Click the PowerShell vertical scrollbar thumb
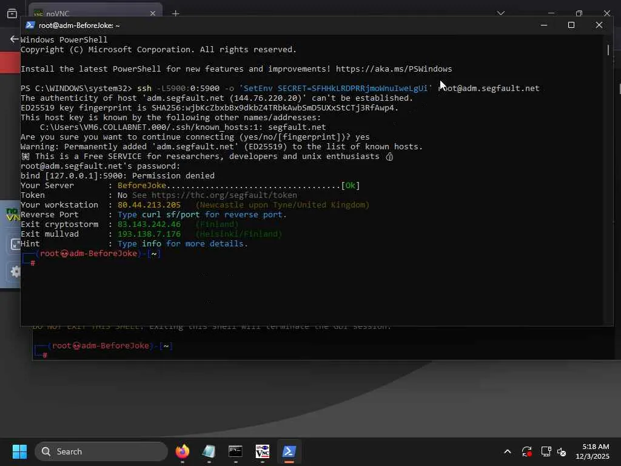Viewport: 621px width, 466px height. tap(608, 50)
